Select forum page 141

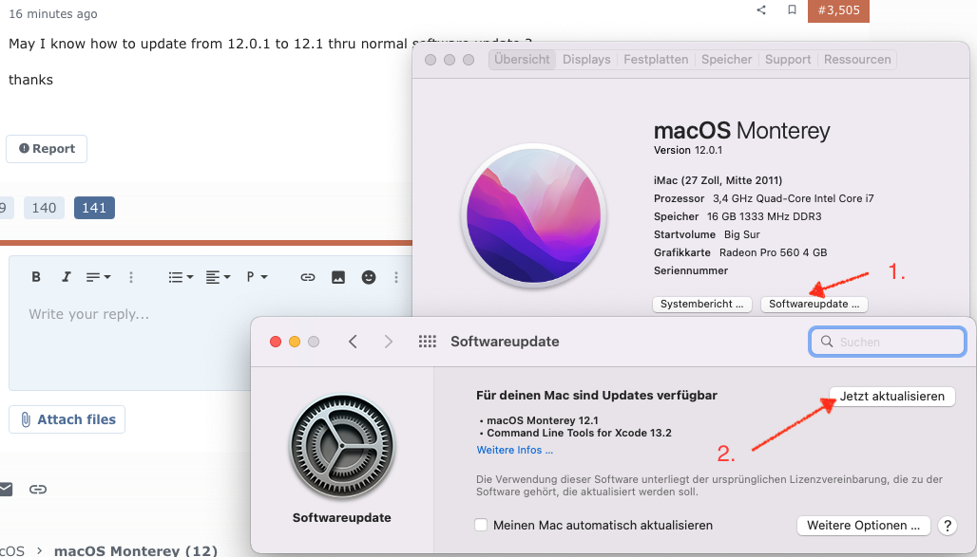[x=94, y=208]
